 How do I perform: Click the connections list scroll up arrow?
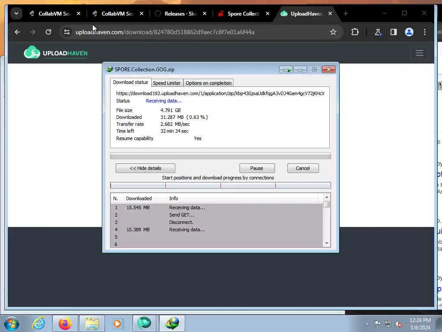pyautogui.click(x=327, y=197)
